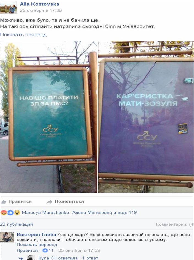
Task: Show translation of Виктория Глоба's comment
Action: pos(37,245)
